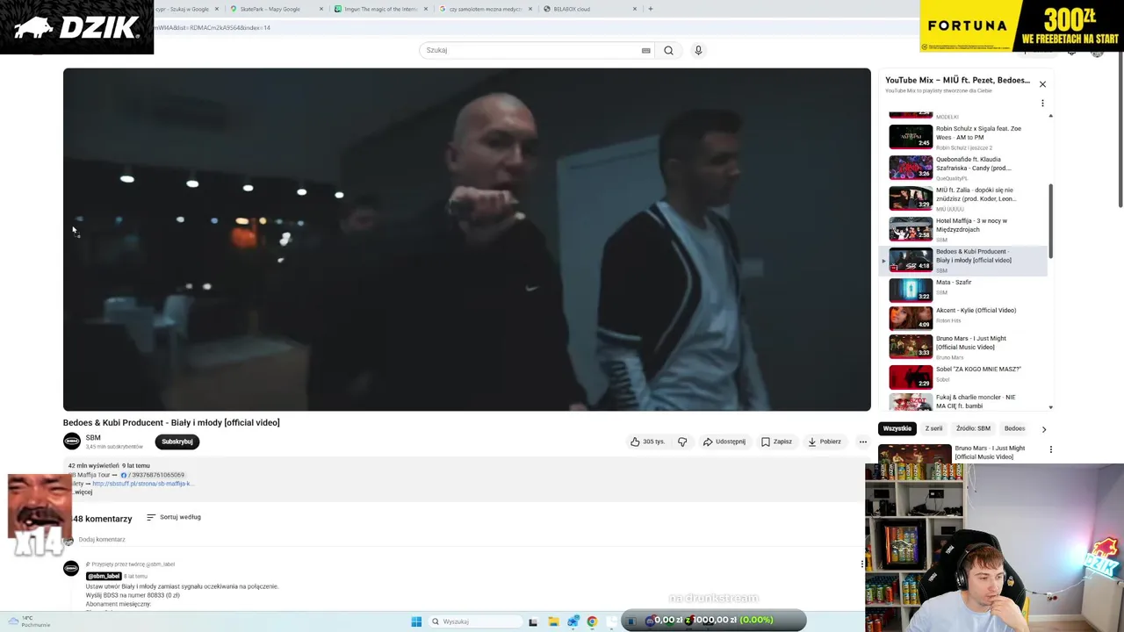Viewport: 1124px width, 632px height.
Task: Select the Źródło: SBM filter chip
Action: 973,428
